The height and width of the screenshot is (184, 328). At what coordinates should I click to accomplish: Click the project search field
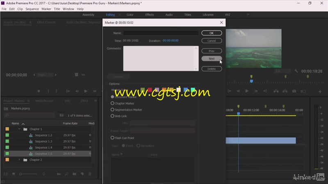(30, 115)
